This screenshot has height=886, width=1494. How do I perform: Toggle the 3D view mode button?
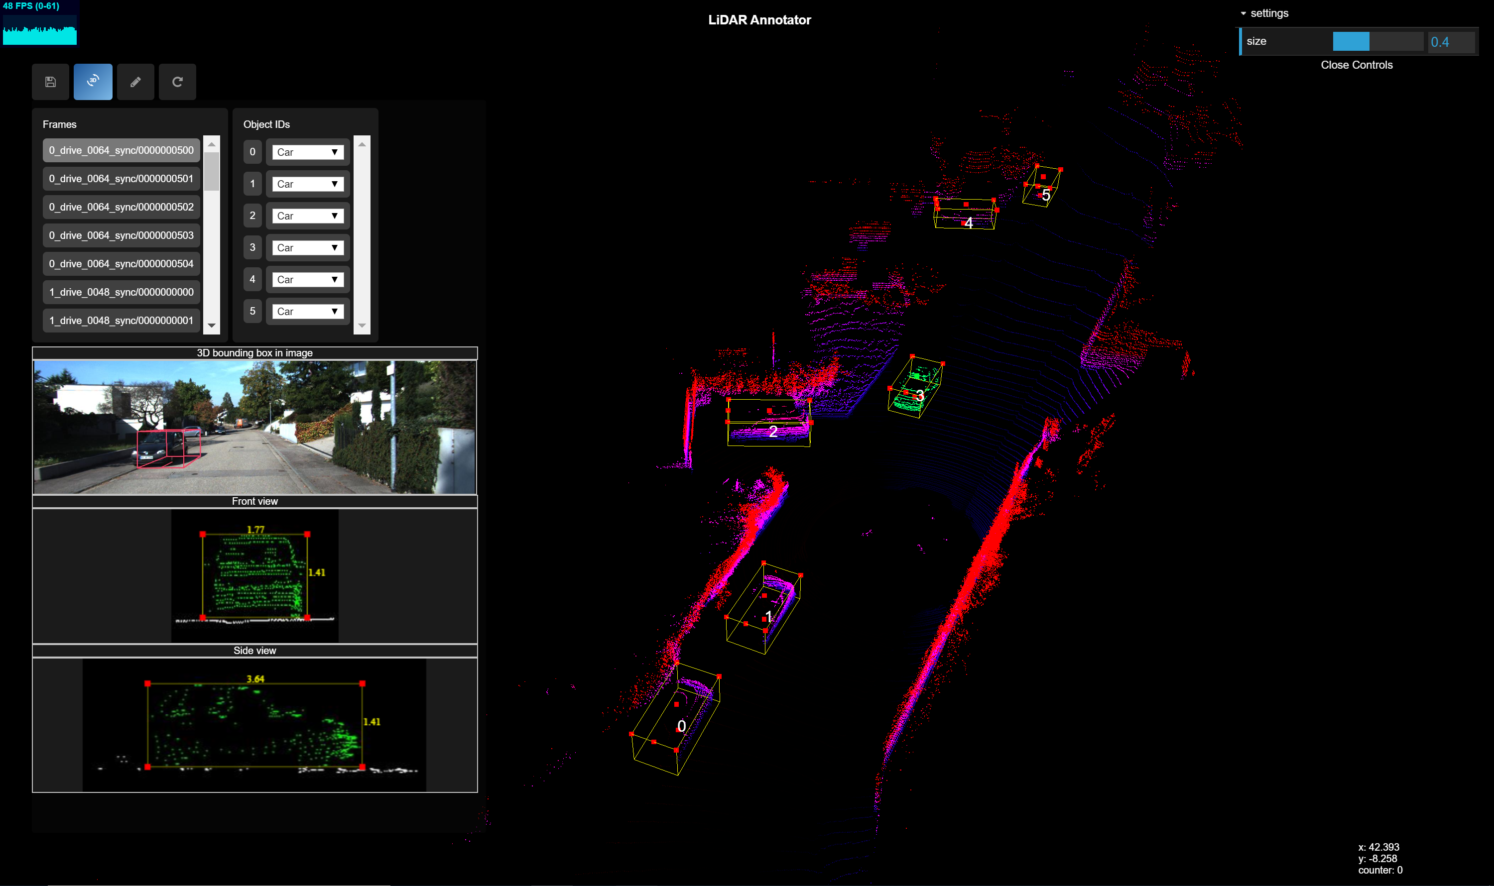click(x=93, y=82)
